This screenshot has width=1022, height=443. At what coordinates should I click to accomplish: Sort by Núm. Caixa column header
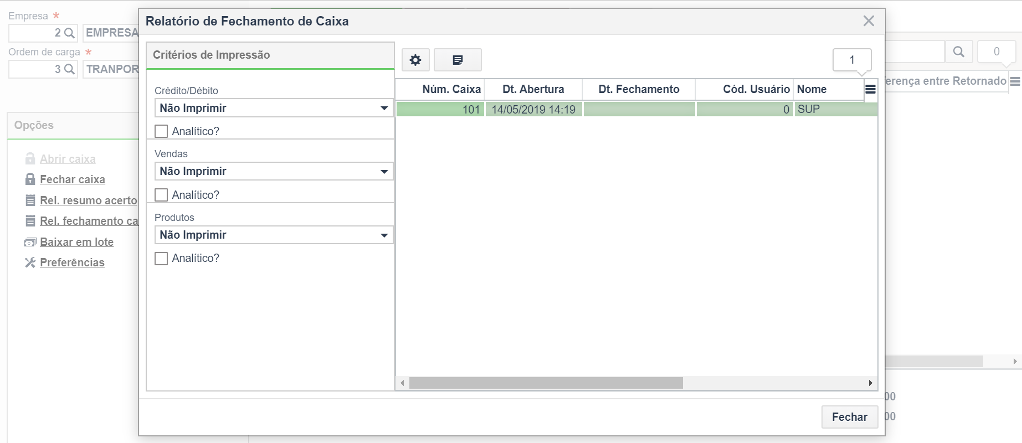[440, 89]
